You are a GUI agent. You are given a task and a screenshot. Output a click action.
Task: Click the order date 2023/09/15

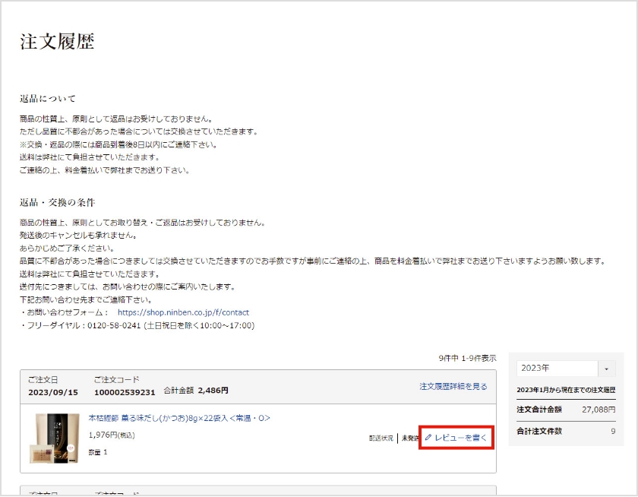point(52,392)
